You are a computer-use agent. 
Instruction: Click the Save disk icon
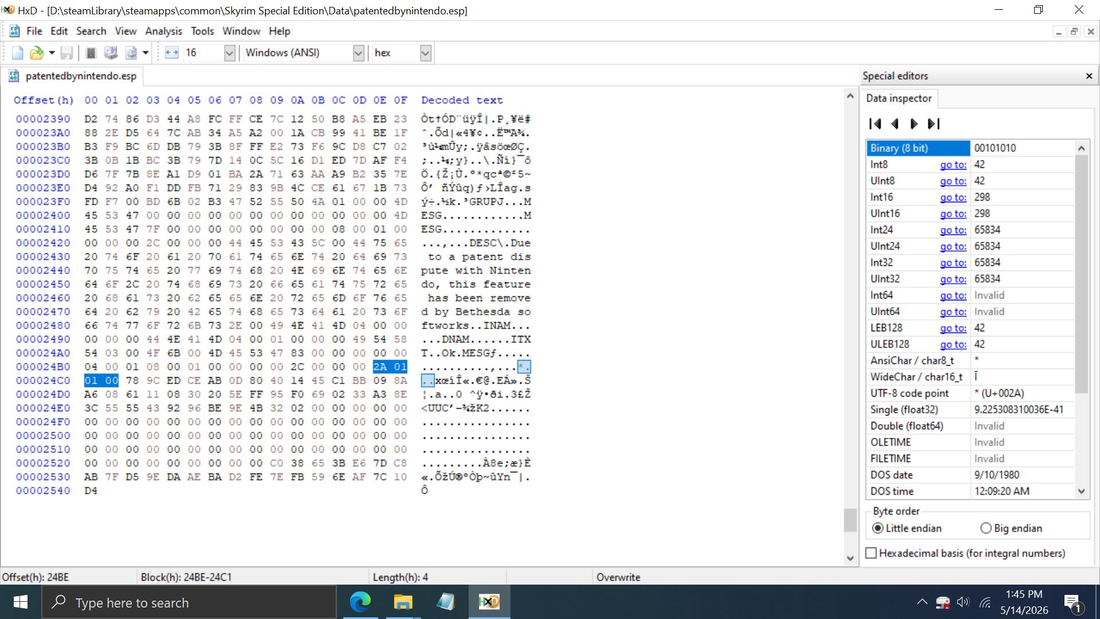coord(66,53)
